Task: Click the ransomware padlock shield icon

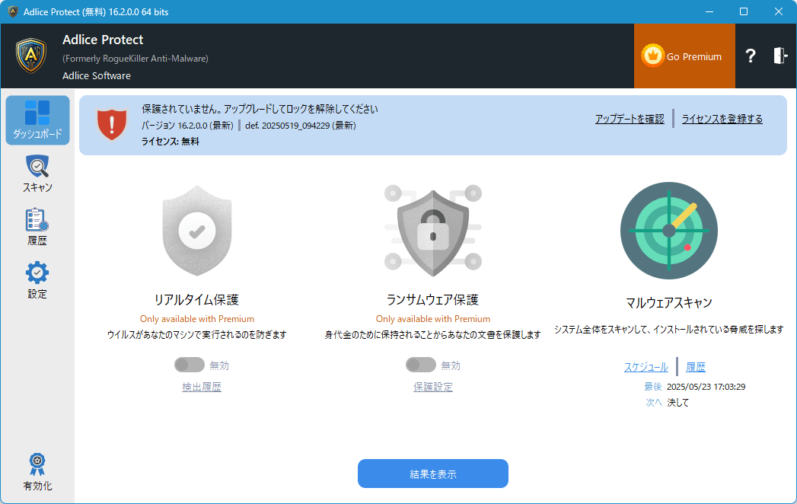Action: coord(433,231)
